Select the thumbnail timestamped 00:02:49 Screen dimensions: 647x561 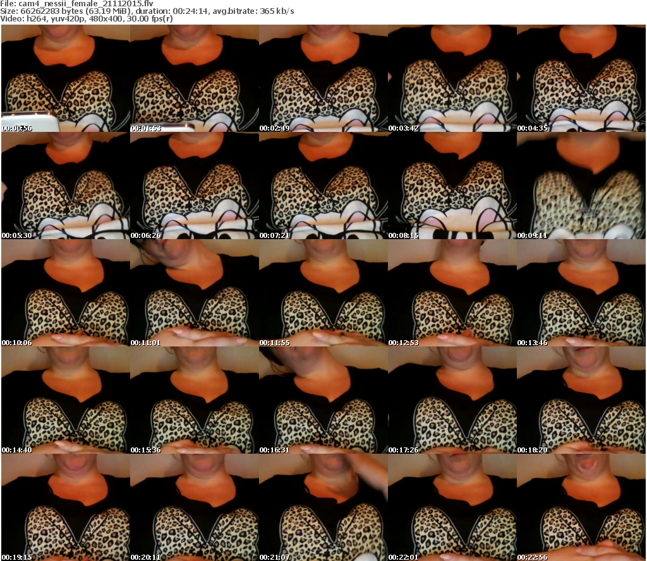[323, 78]
